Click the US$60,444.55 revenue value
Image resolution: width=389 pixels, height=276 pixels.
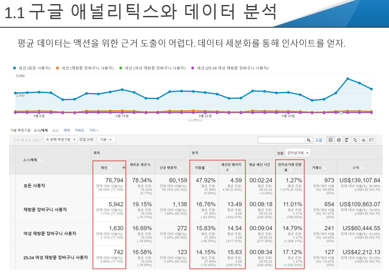pos(362,228)
